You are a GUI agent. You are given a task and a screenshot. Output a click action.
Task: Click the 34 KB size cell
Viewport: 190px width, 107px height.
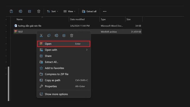point(138,26)
